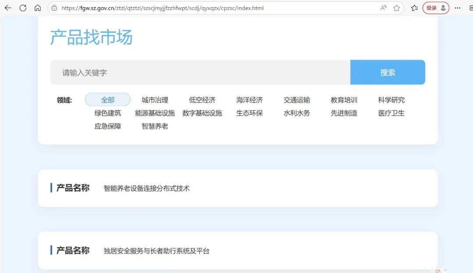Select the 智慧养老 category filter
This screenshot has width=473, height=273.
pyautogui.click(x=154, y=126)
